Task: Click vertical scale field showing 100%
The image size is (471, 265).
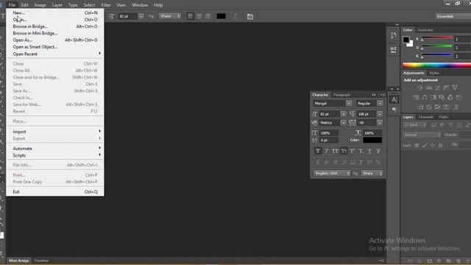Action: tap(329, 132)
